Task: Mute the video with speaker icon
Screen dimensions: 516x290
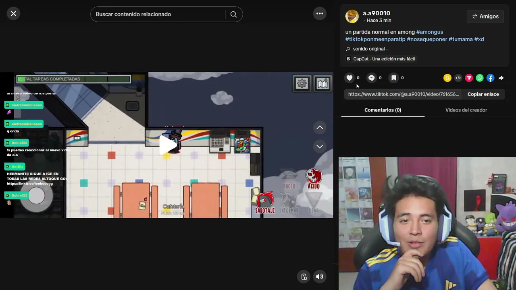Action: tap(320, 276)
